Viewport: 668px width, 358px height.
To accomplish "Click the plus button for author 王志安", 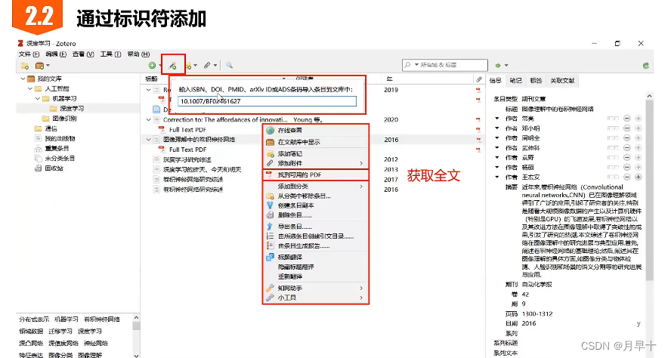I will coord(639,177).
